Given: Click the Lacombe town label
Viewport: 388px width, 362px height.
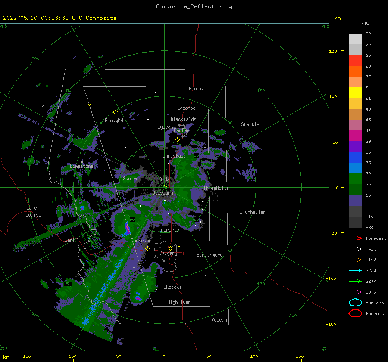Looking at the screenshot, I should coord(186,108).
